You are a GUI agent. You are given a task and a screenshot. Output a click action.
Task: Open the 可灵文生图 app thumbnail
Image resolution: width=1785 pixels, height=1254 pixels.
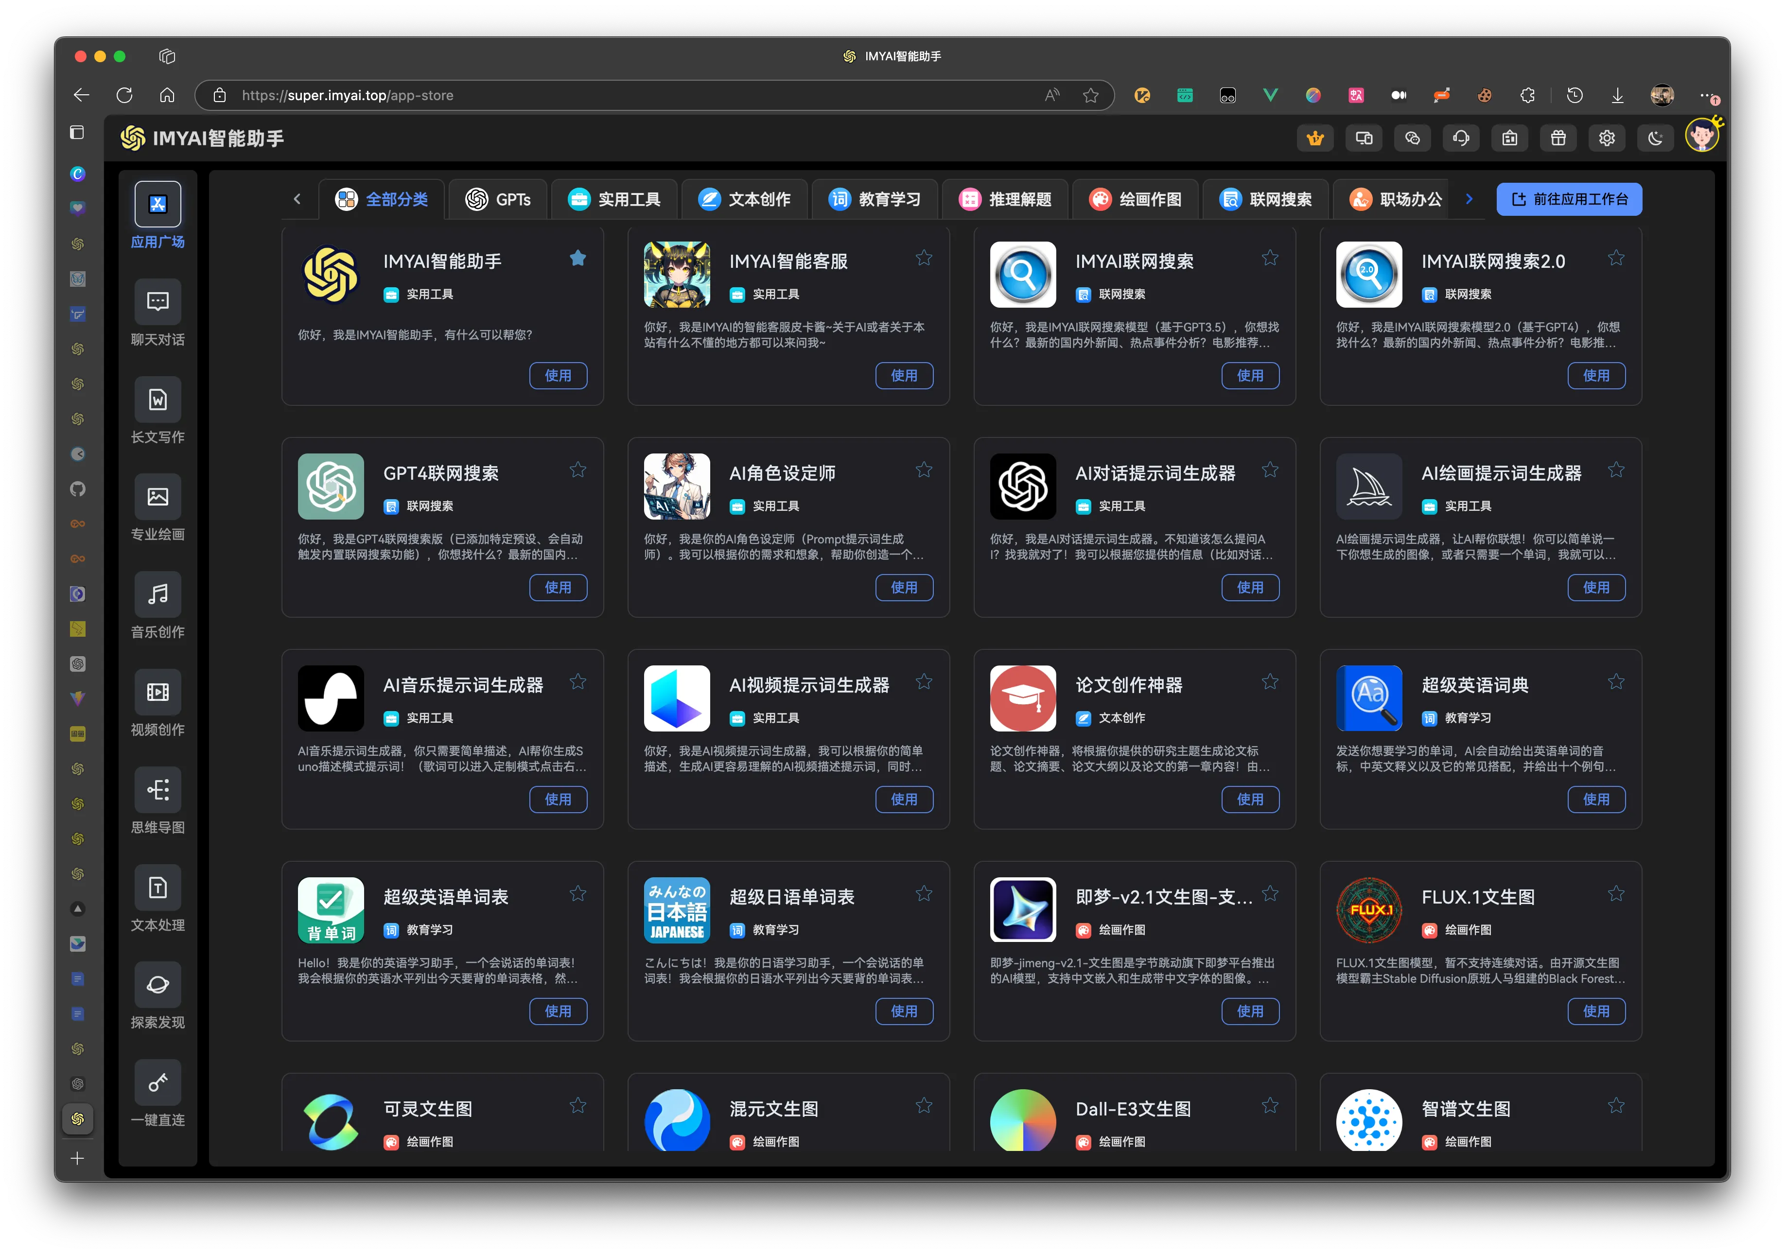[331, 1120]
